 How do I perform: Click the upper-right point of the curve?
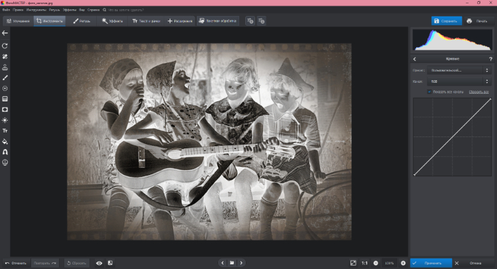(x=490, y=99)
